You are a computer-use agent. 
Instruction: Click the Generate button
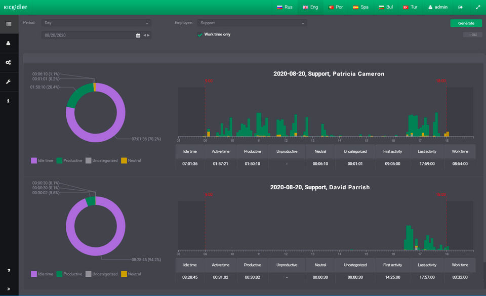pyautogui.click(x=466, y=23)
